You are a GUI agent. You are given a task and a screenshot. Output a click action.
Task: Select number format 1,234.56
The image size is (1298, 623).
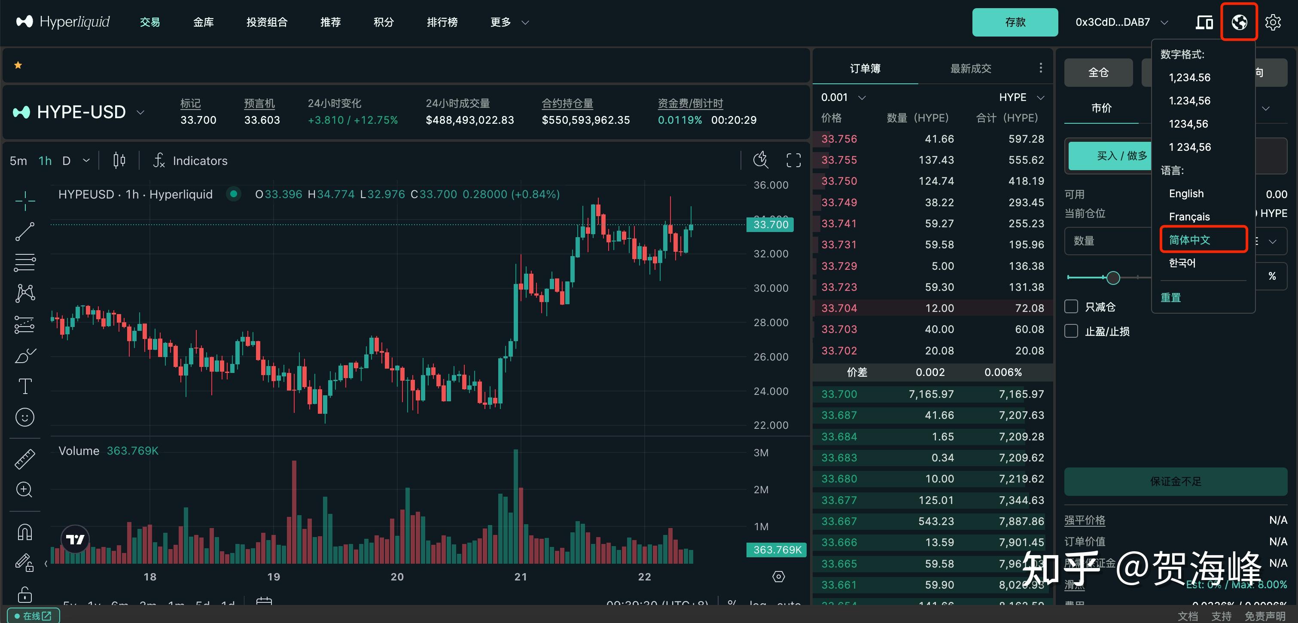[1189, 78]
